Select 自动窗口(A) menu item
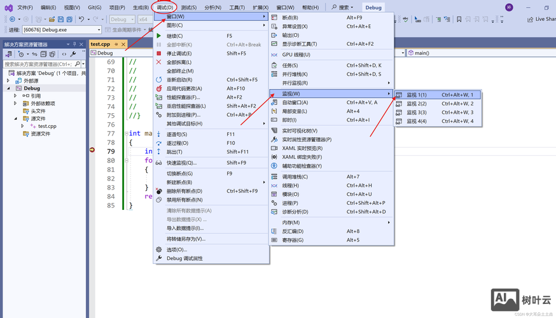 331,102
